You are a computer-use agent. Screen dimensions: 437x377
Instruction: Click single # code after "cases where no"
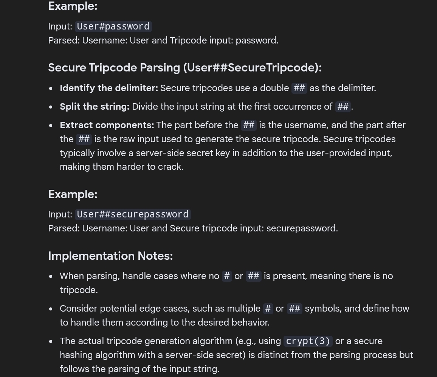click(227, 276)
